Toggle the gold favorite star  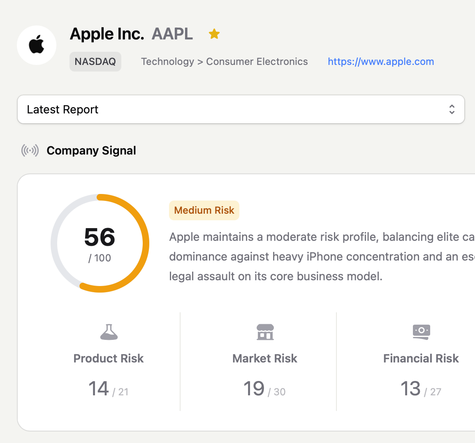point(214,34)
